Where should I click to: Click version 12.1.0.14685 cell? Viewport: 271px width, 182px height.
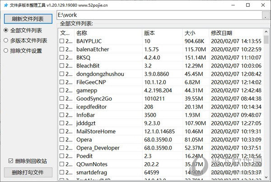pos(159,132)
